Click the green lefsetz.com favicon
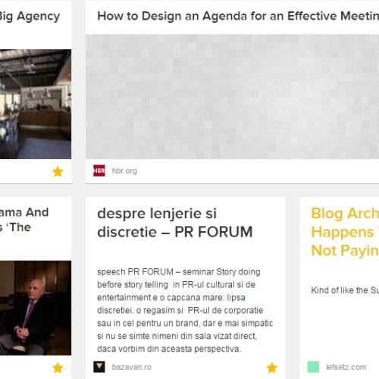This screenshot has height=379, width=379. click(x=313, y=367)
